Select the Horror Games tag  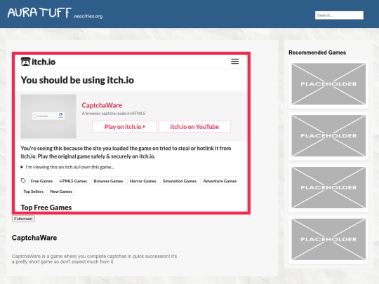143,181
